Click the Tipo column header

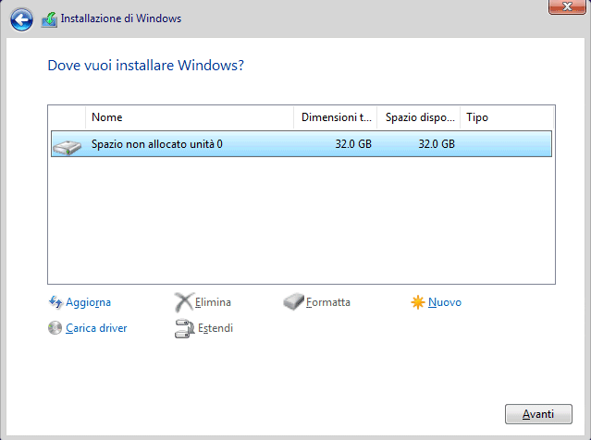507,117
